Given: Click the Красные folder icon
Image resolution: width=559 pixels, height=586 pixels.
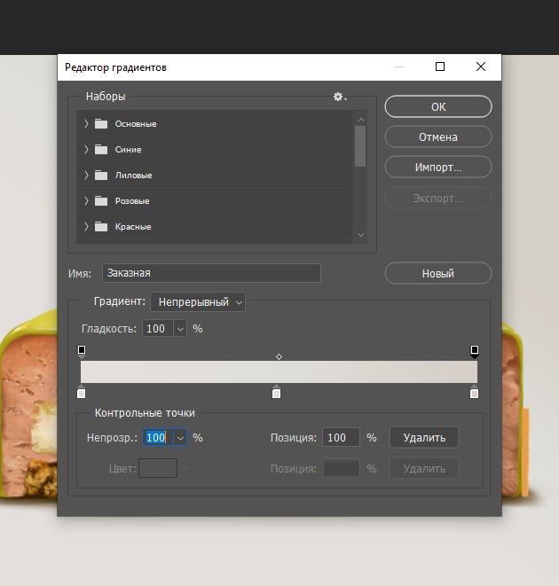Looking at the screenshot, I should tap(101, 227).
